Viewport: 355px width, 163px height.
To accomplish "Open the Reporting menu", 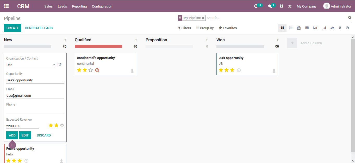I will (79, 6).
